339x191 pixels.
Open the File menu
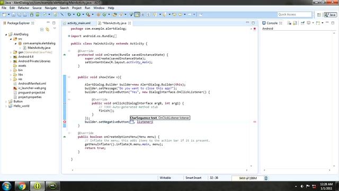4,8
